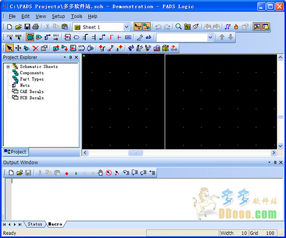286x238 pixels.
Task: Click Paste icon in main toolbar
Action: point(65,27)
